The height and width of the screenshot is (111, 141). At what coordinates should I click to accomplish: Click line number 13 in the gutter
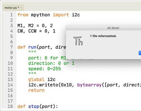[10, 80]
